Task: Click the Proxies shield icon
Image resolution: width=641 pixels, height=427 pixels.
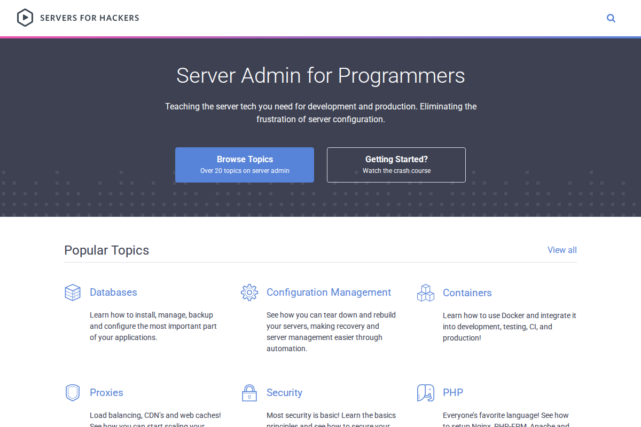Action: 72,392
